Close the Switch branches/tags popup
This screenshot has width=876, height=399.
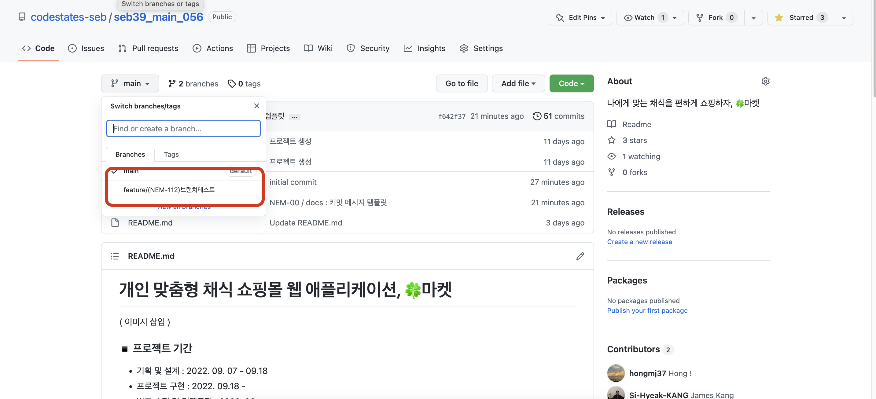coord(256,106)
